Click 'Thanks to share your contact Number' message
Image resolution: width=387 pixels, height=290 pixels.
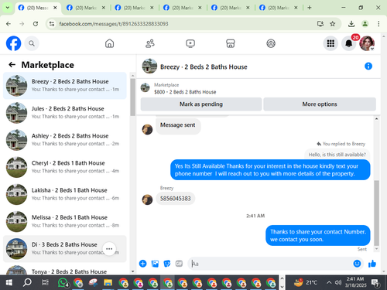(318, 236)
